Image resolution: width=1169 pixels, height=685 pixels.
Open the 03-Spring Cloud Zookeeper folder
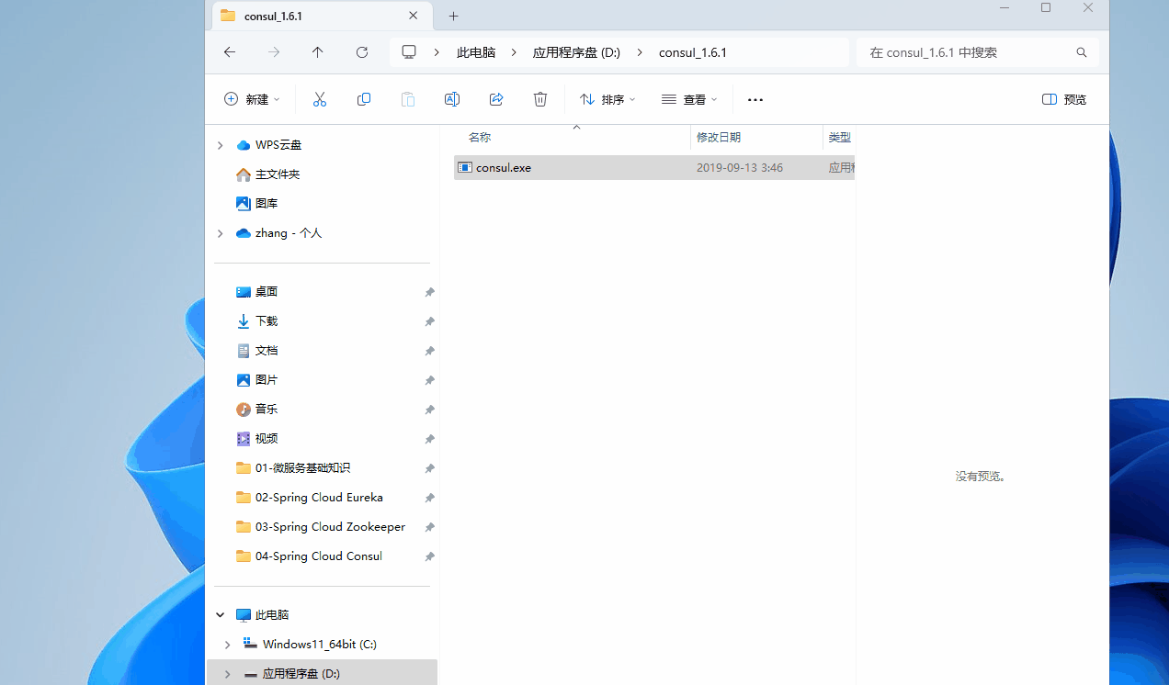(322, 527)
